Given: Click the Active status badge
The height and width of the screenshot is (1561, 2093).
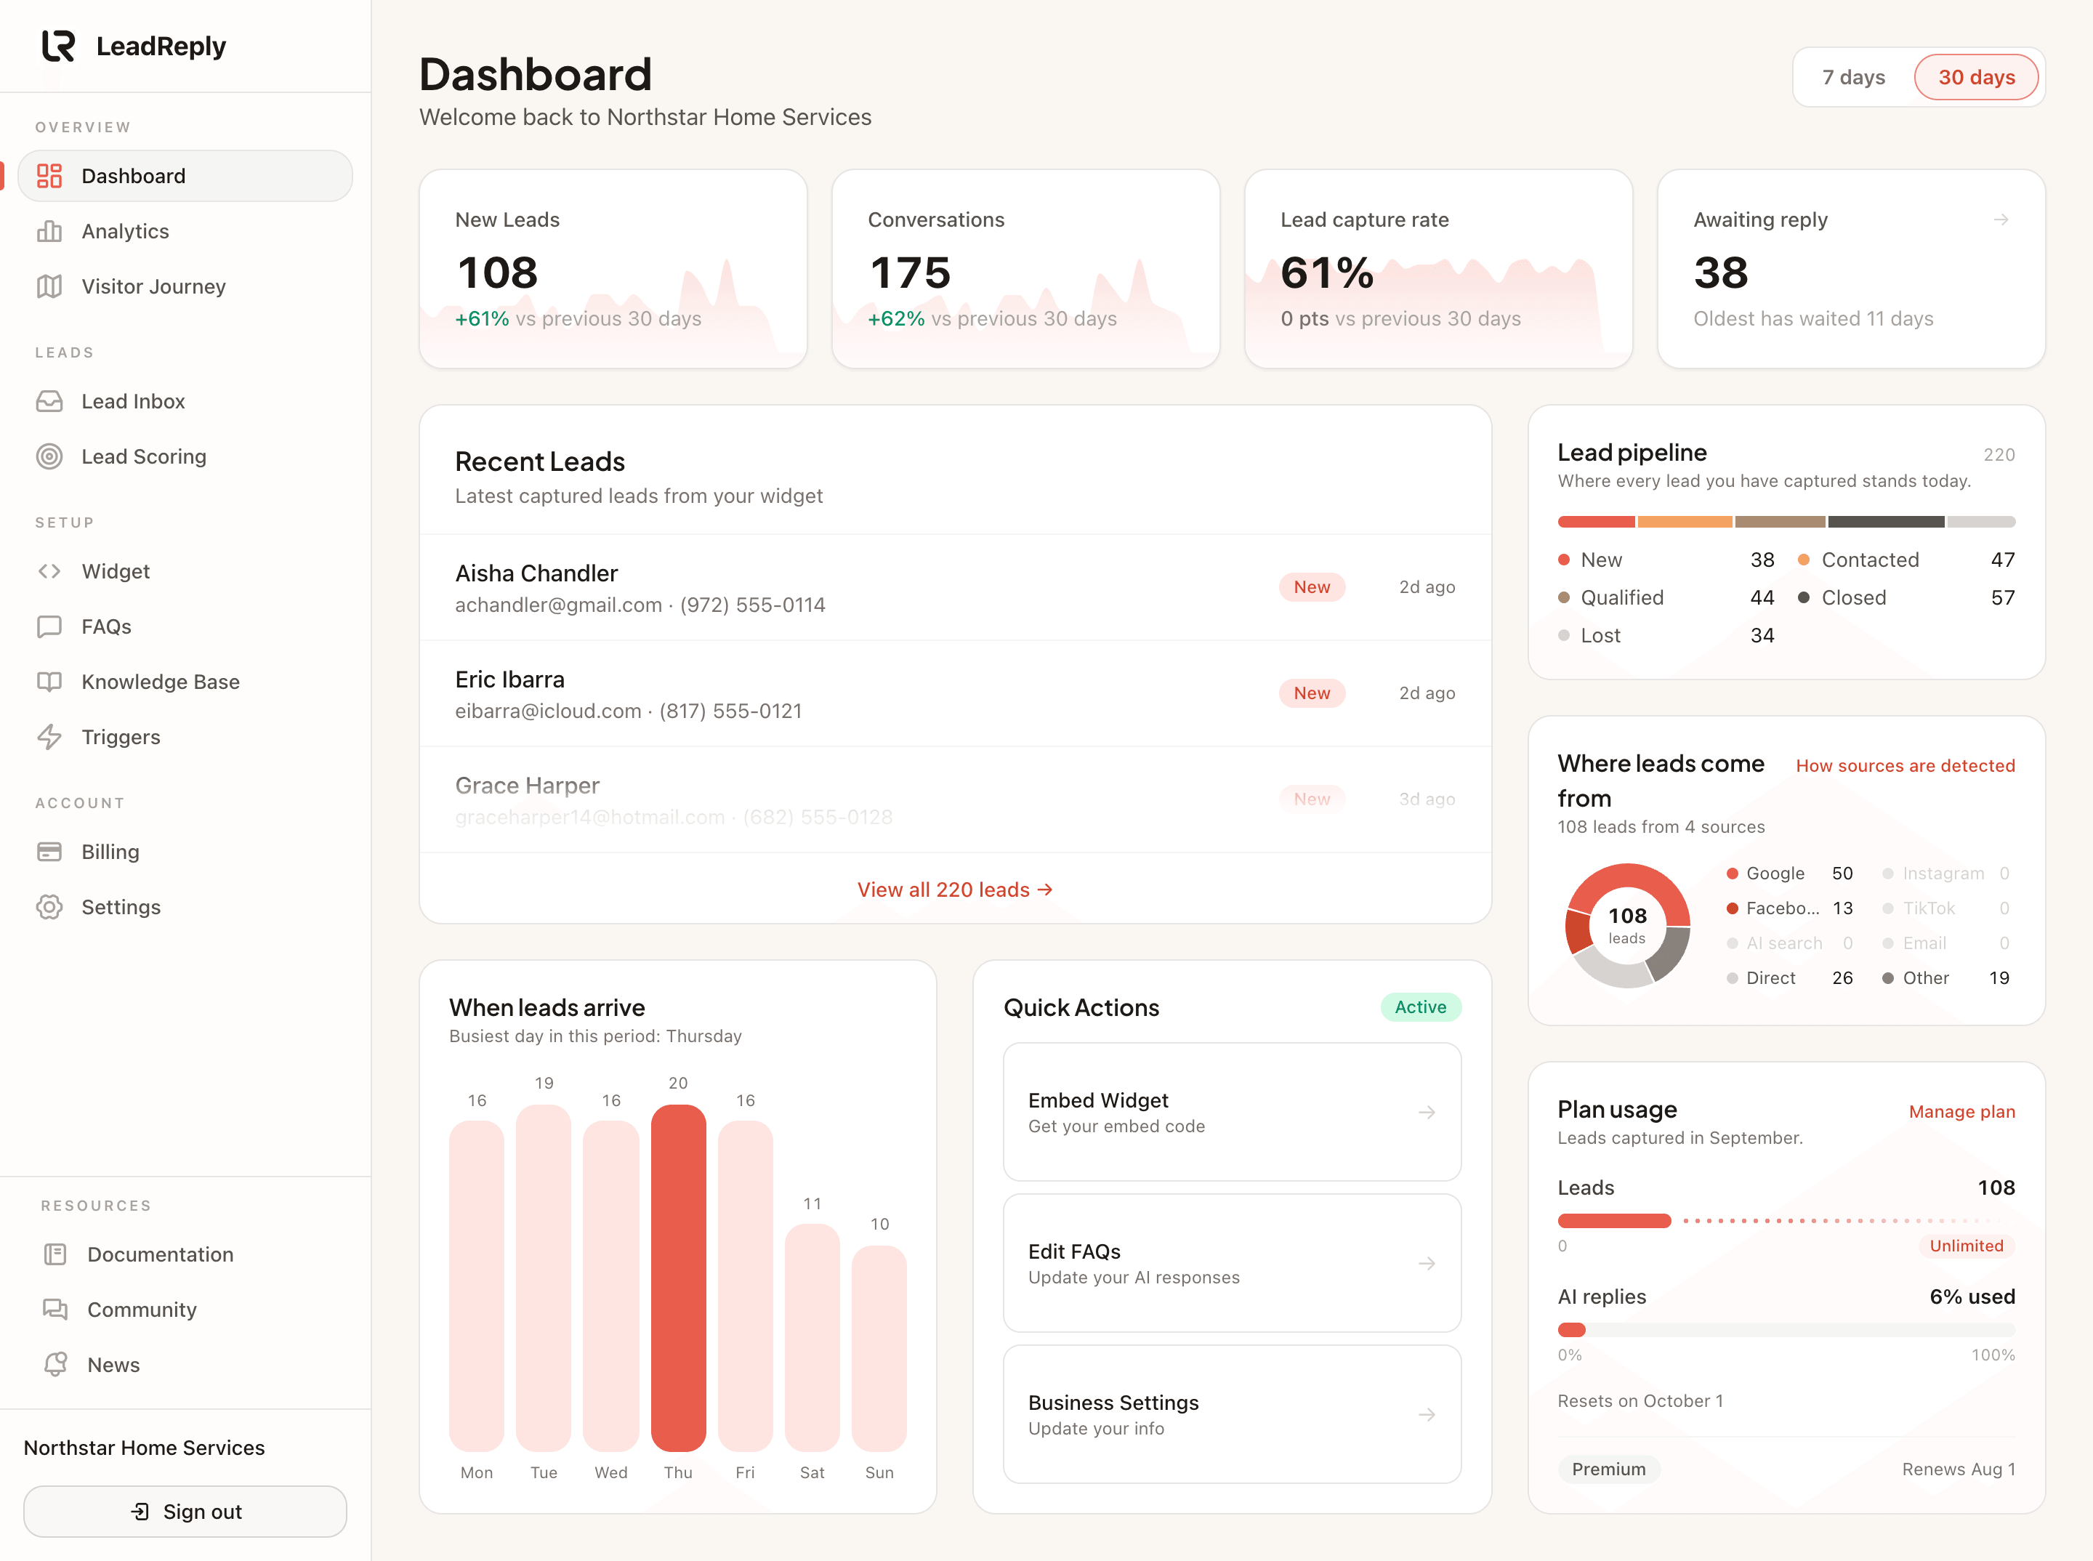Looking at the screenshot, I should tap(1420, 1007).
